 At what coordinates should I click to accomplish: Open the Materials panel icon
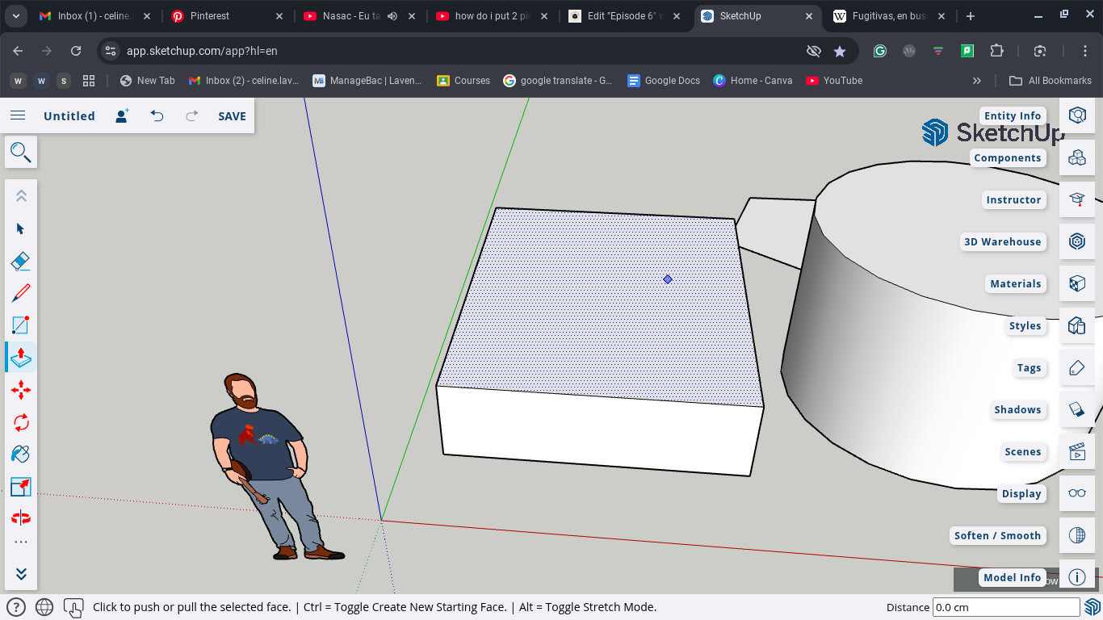click(1076, 283)
